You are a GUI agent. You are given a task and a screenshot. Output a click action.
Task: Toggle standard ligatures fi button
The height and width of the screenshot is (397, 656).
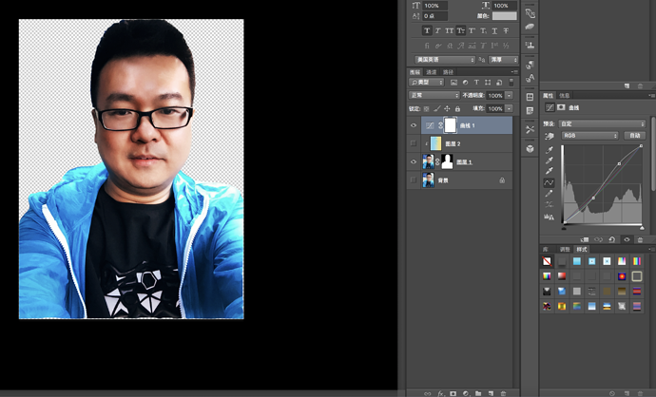tap(427, 46)
